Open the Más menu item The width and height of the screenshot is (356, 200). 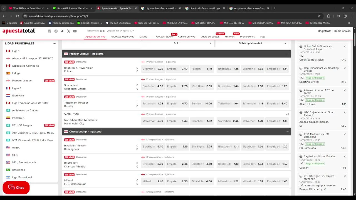click(263, 37)
